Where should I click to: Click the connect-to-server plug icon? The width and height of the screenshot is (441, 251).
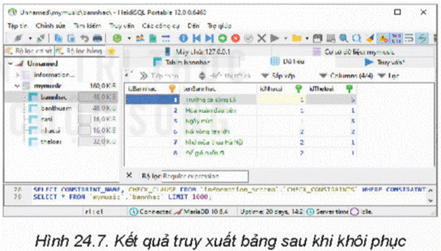18,38
